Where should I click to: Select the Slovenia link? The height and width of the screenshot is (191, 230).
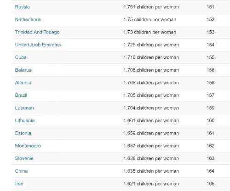24,158
